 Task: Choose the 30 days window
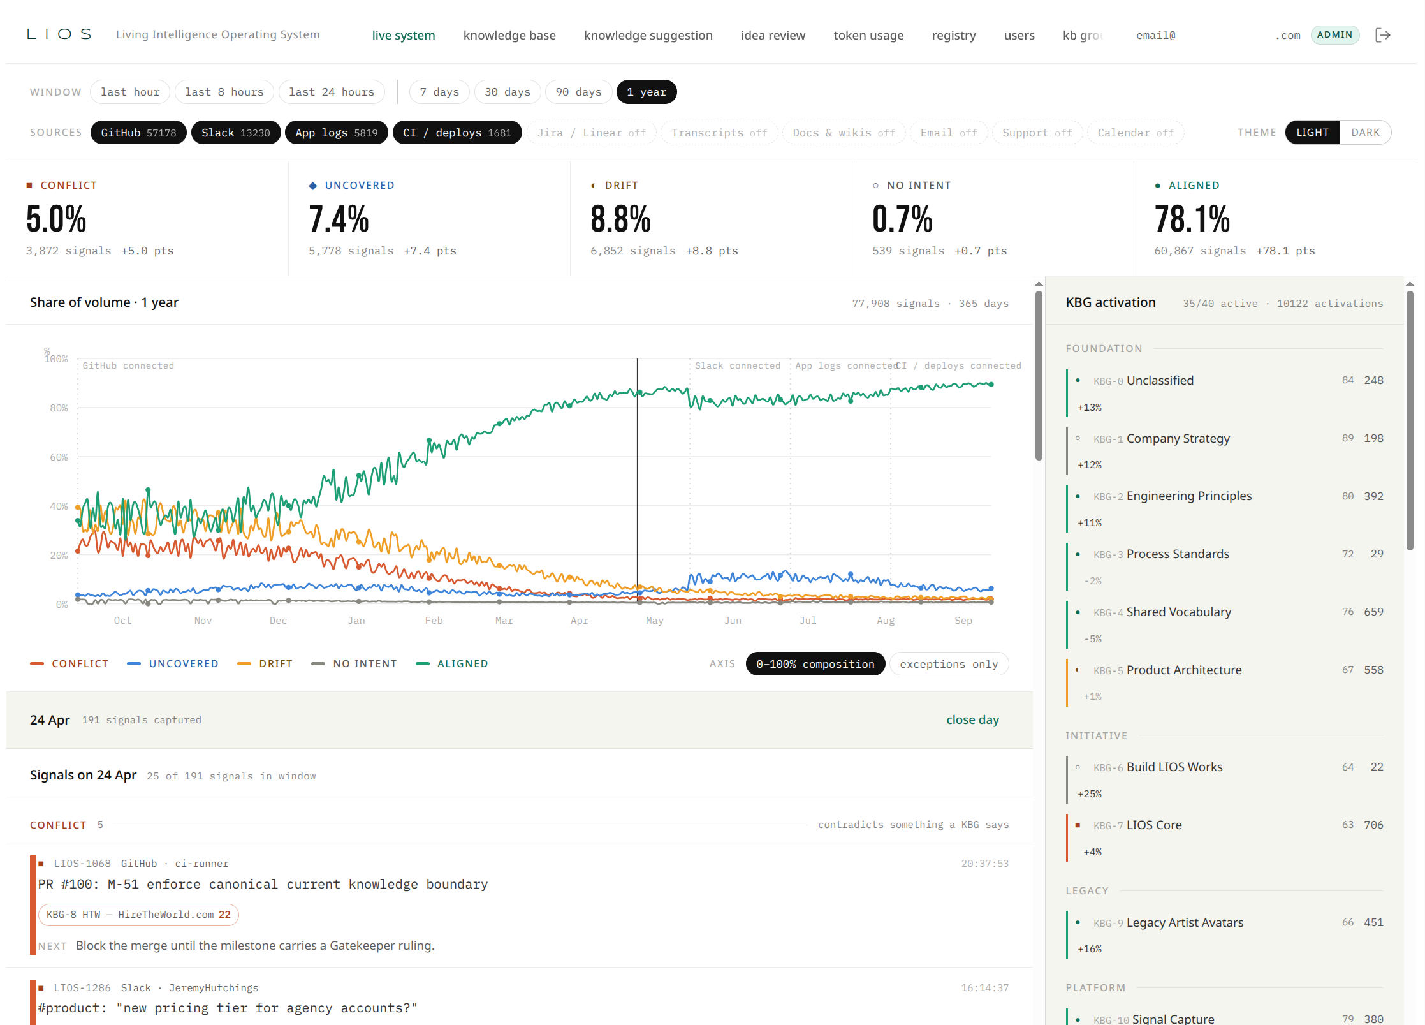pyautogui.click(x=508, y=92)
